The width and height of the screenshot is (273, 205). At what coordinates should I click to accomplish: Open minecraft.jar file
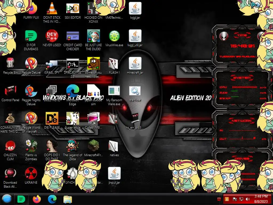[135, 63]
